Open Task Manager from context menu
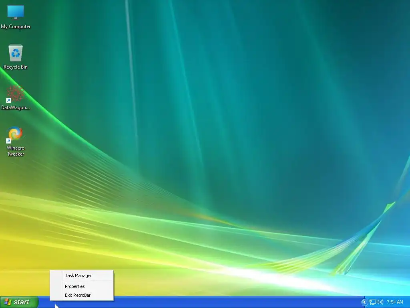This screenshot has width=410, height=308. coord(82,276)
